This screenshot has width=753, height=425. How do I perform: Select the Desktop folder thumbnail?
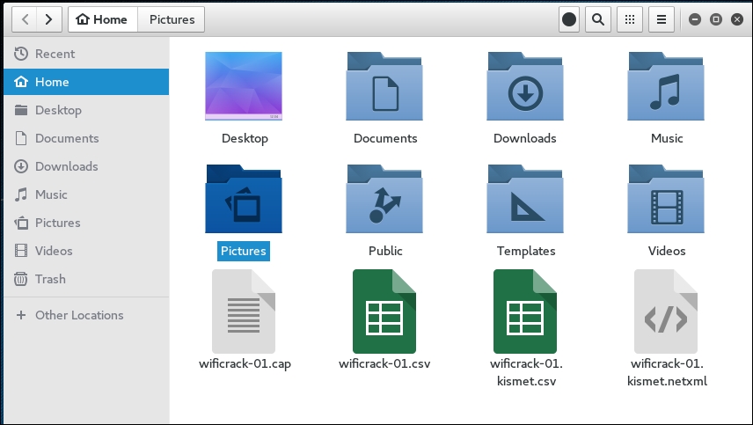click(x=244, y=86)
